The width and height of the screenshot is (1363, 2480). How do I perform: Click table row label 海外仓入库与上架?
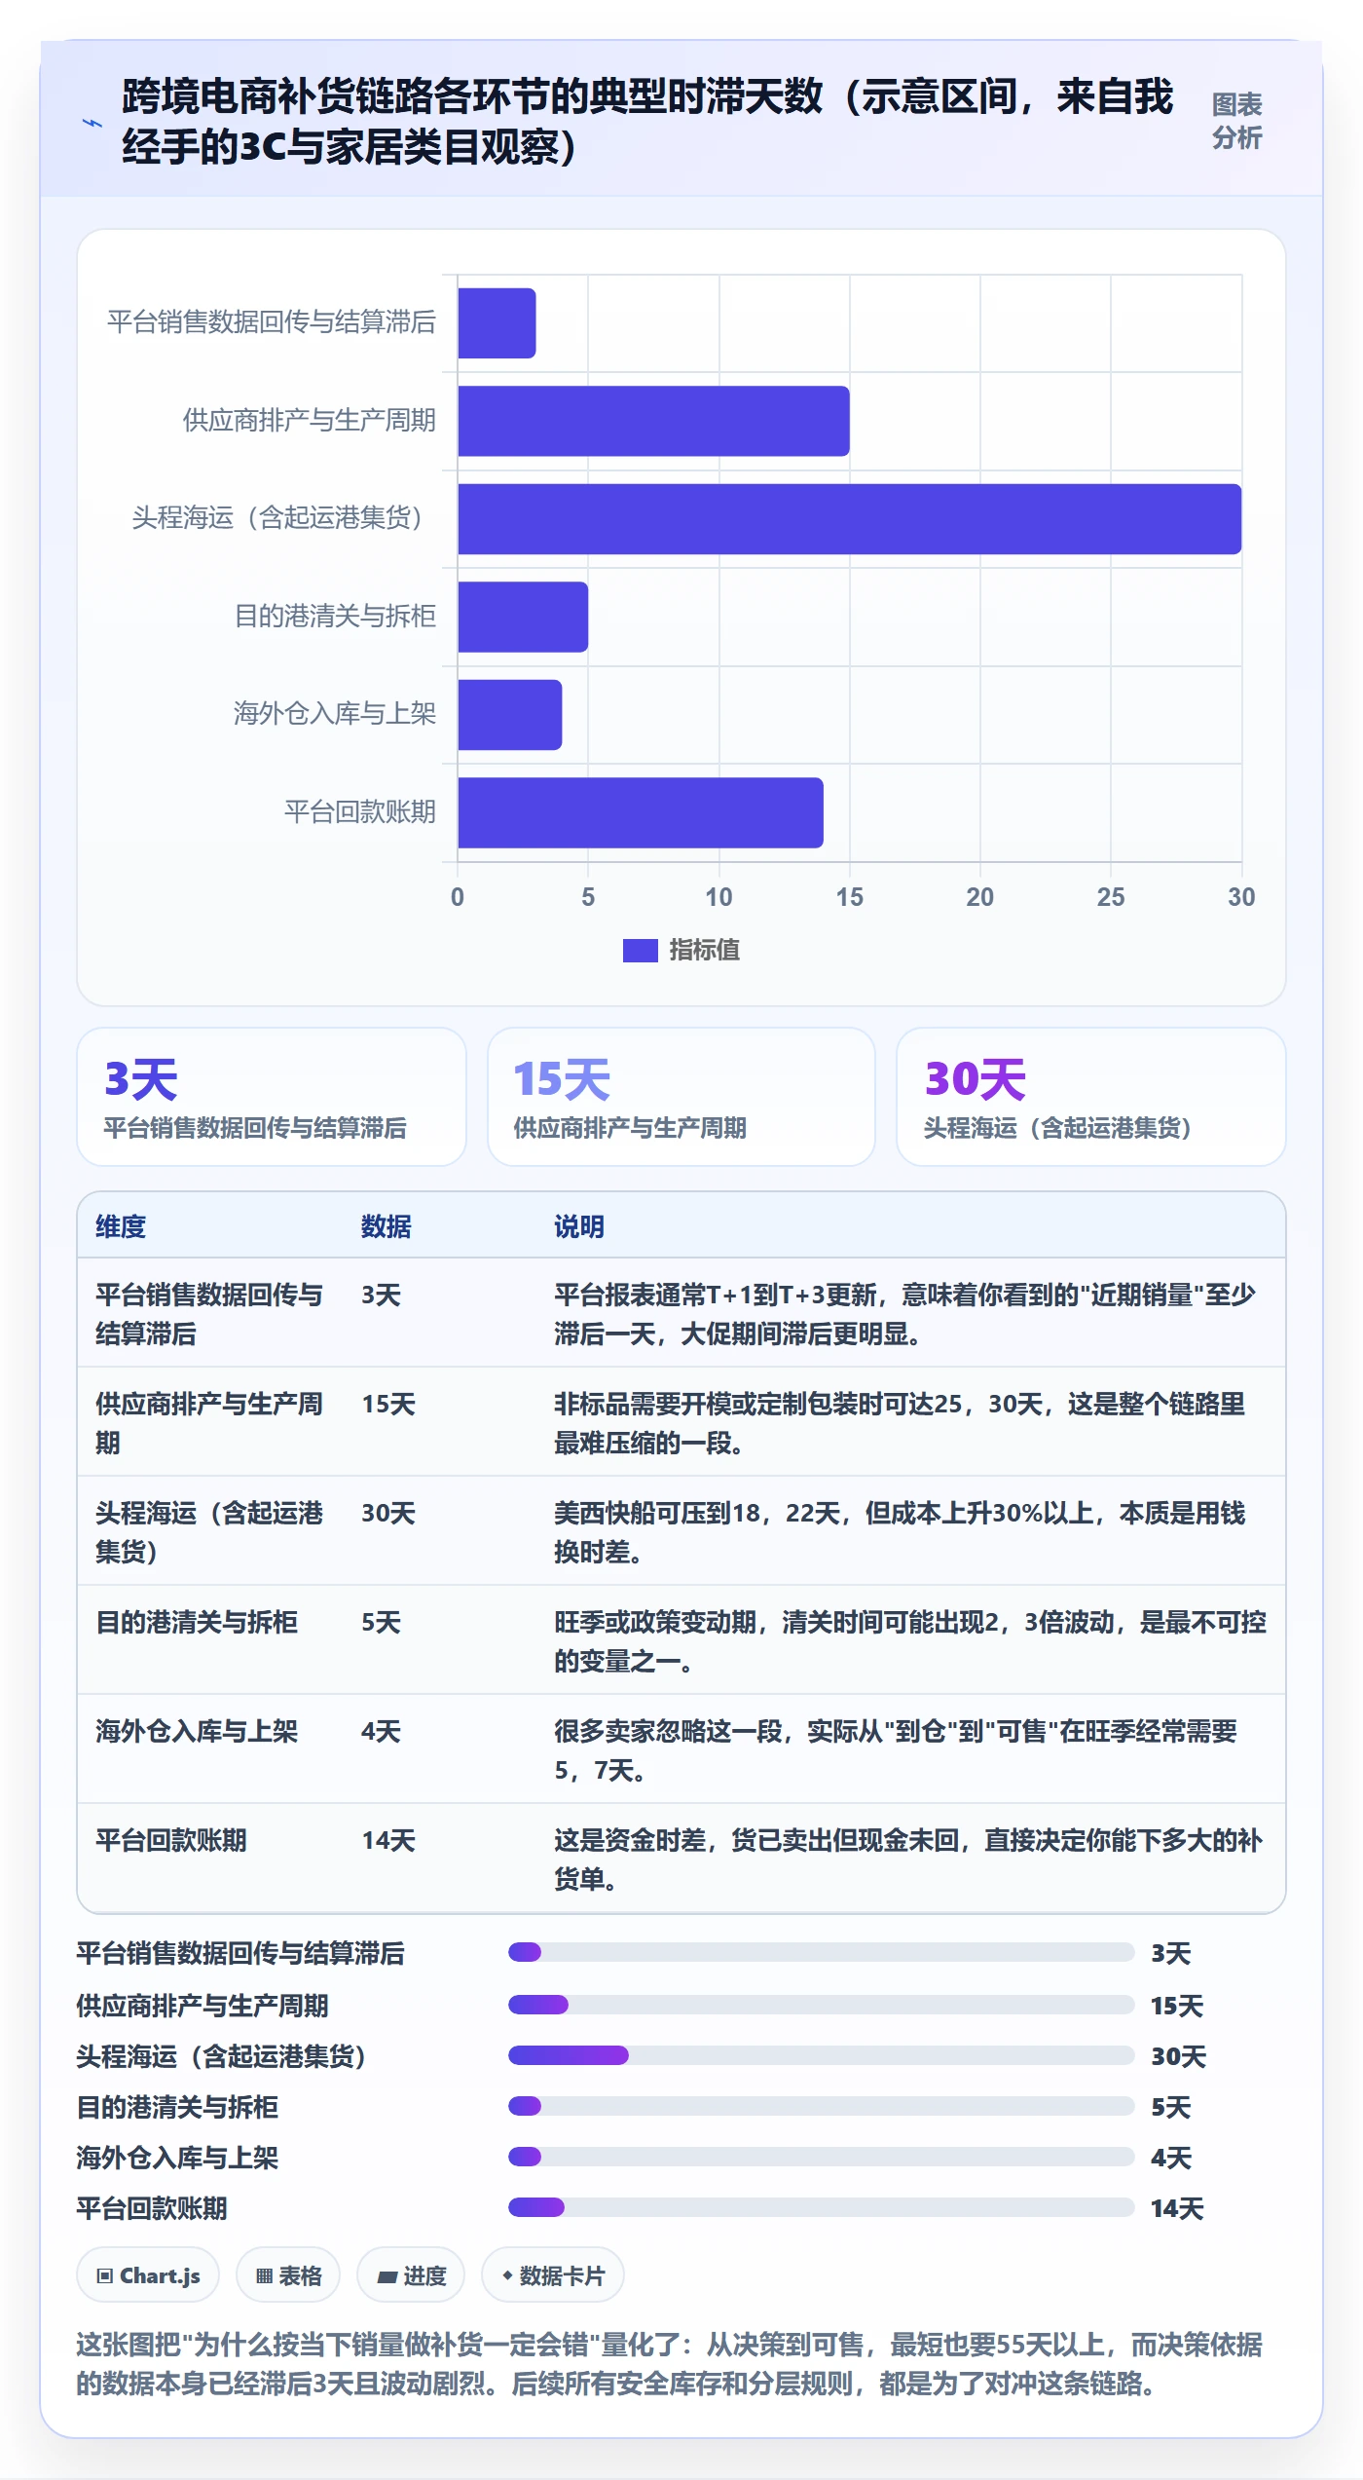click(x=197, y=1731)
